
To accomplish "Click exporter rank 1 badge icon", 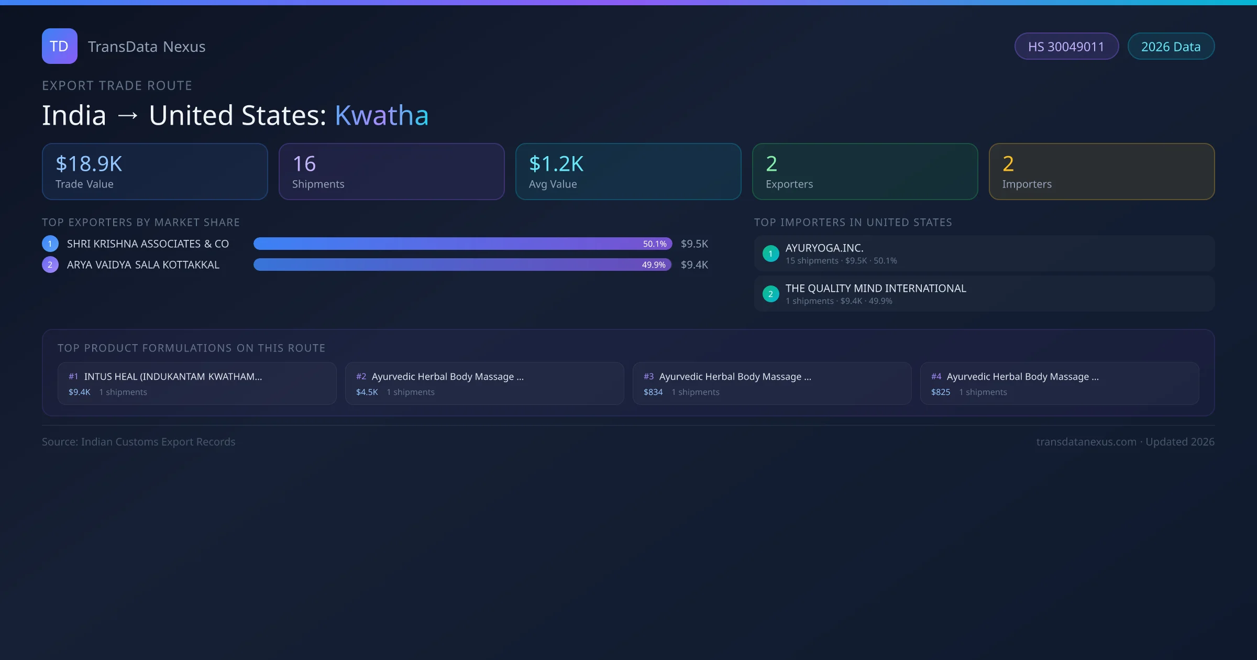I will point(50,244).
